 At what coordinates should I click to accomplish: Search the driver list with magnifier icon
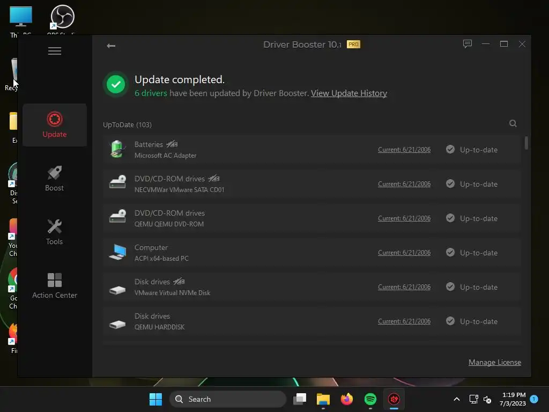pyautogui.click(x=513, y=123)
